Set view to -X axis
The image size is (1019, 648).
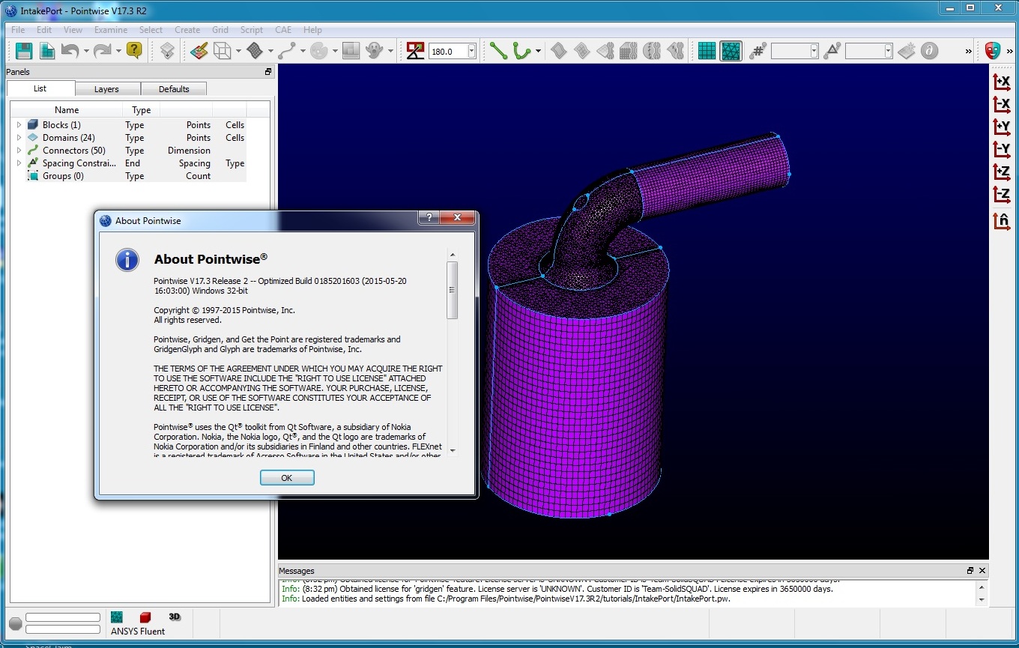pyautogui.click(x=1002, y=103)
